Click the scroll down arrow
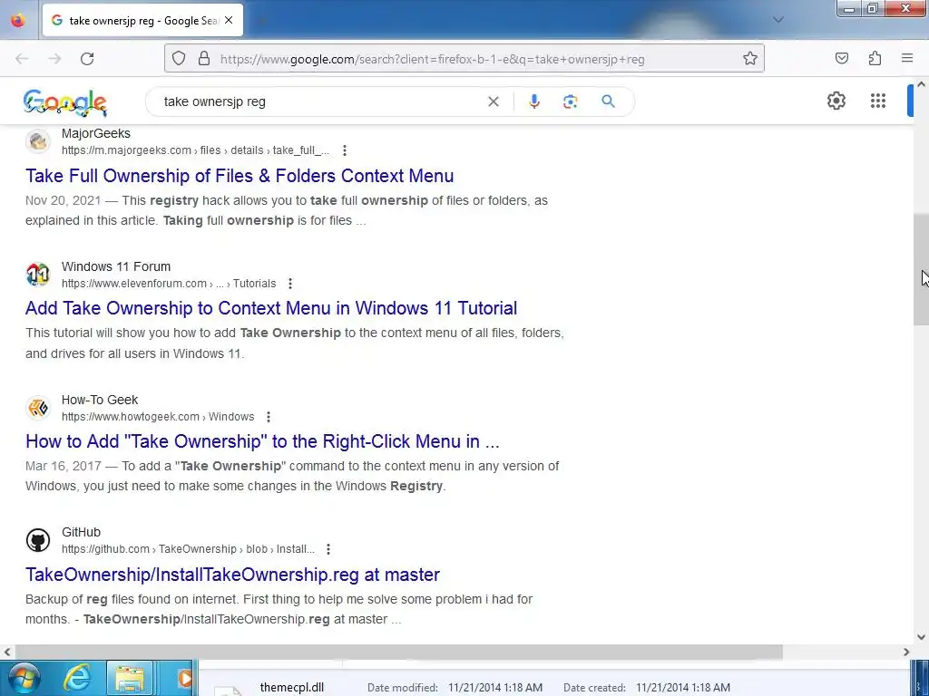 click(x=921, y=637)
